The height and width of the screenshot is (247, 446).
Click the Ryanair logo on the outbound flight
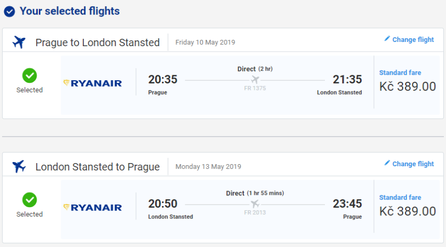point(92,83)
